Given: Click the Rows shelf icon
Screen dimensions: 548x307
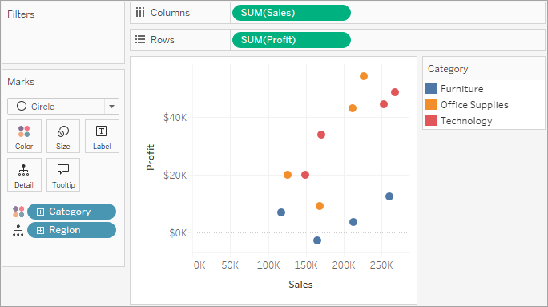Looking at the screenshot, I should tap(140, 39).
